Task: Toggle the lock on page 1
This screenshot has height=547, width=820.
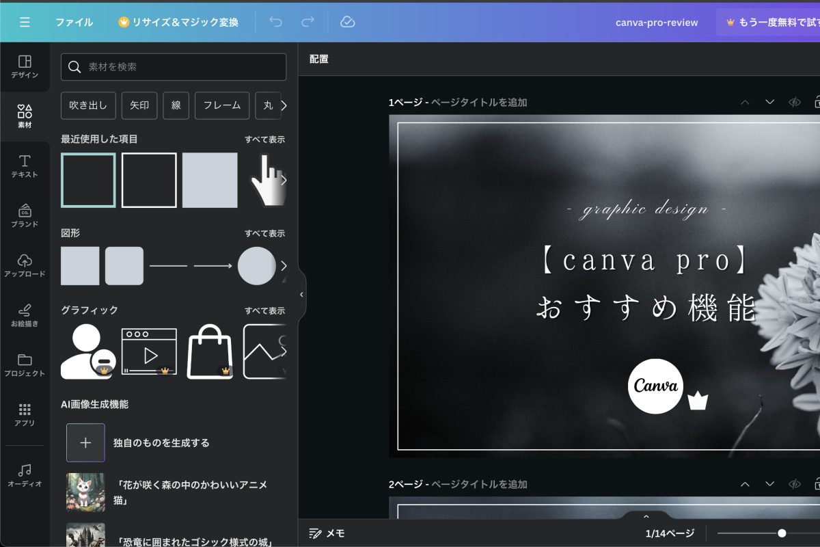Action: coord(817,101)
